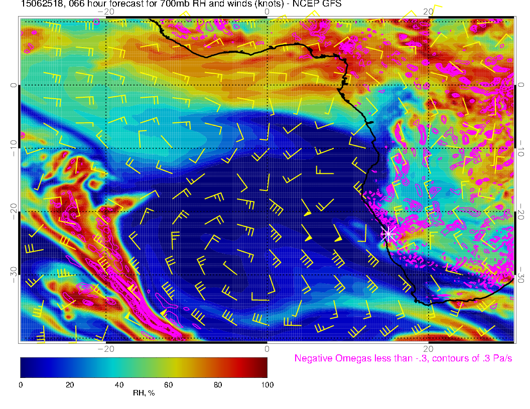The image size is (530, 409).
Task: Click colorbar tick label '80'
Action: click(218, 385)
